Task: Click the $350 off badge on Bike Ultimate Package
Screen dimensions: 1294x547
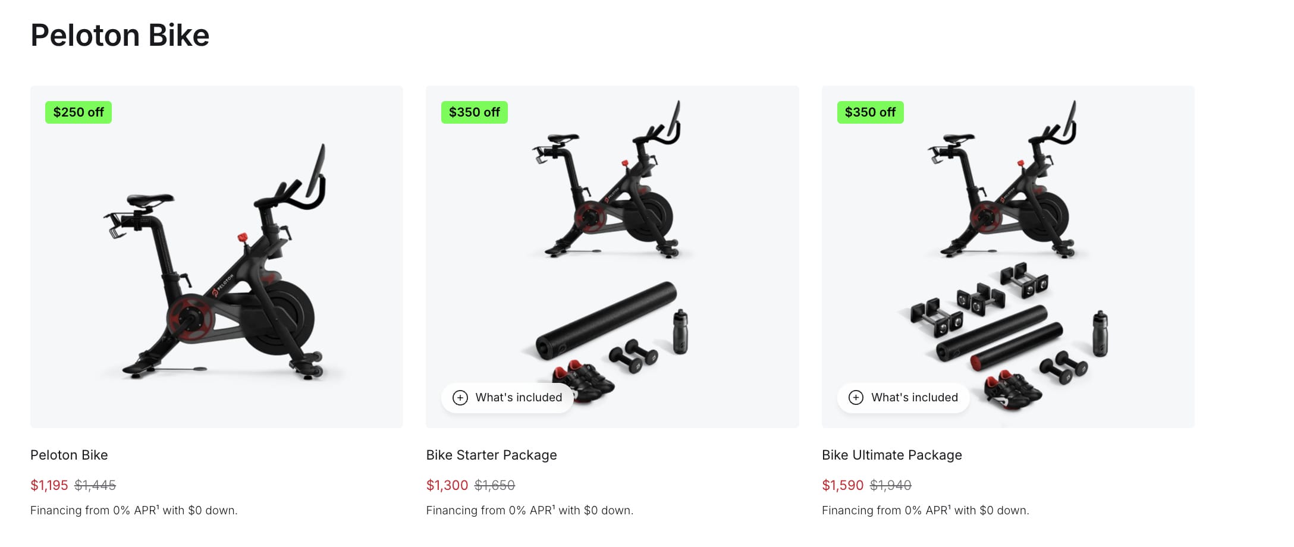Action: pyautogui.click(x=870, y=111)
